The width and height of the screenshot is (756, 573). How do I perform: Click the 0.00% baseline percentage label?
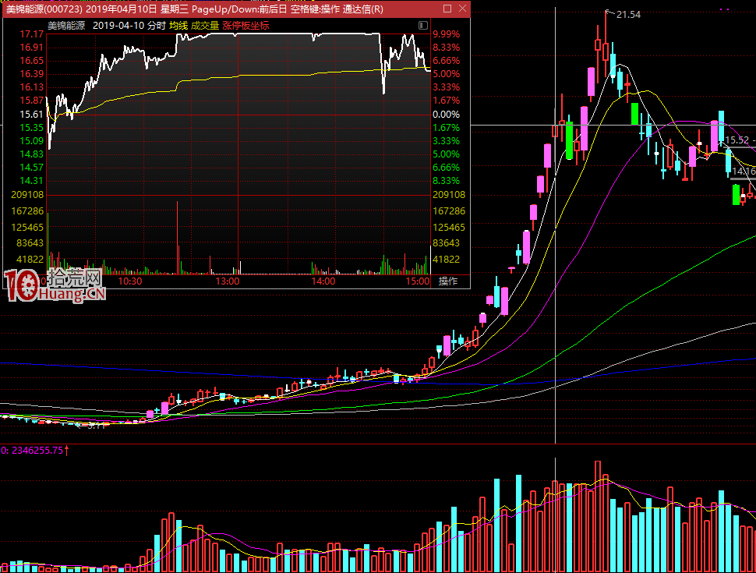[446, 115]
